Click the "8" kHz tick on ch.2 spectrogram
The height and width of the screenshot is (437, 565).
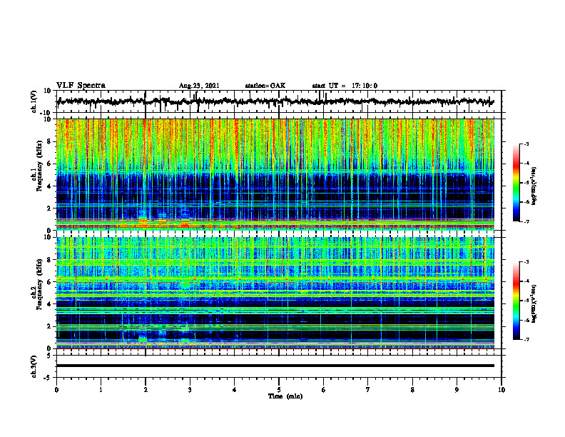49,260
